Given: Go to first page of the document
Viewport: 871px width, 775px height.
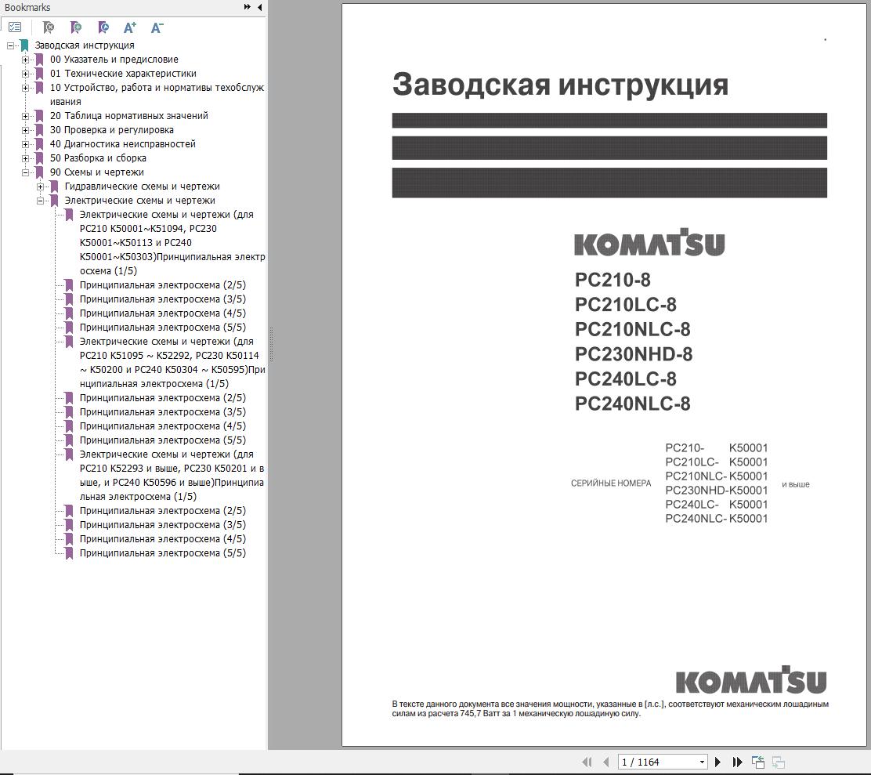Looking at the screenshot, I should point(587,762).
